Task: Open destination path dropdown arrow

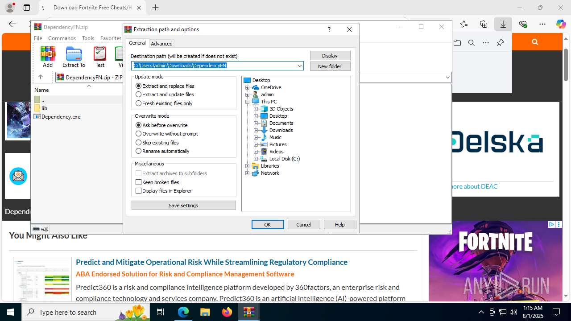Action: coord(300,66)
